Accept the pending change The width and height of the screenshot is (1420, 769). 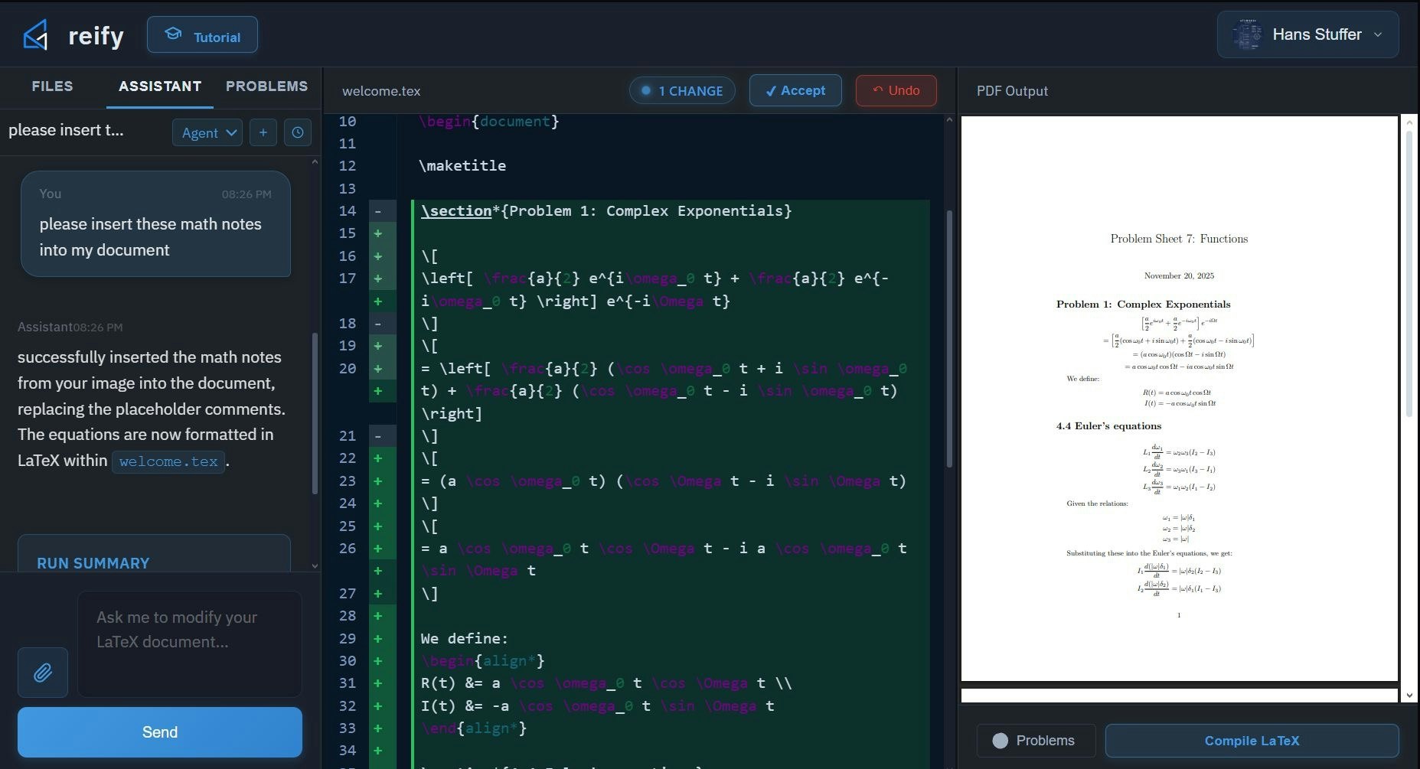795,90
